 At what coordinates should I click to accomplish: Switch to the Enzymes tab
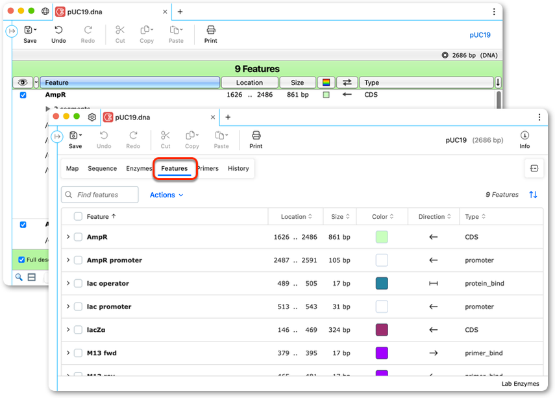click(x=139, y=169)
